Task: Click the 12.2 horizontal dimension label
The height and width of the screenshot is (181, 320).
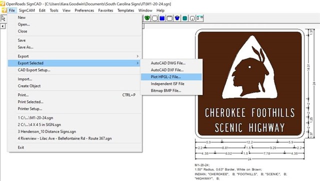Action: pyautogui.click(x=249, y=142)
